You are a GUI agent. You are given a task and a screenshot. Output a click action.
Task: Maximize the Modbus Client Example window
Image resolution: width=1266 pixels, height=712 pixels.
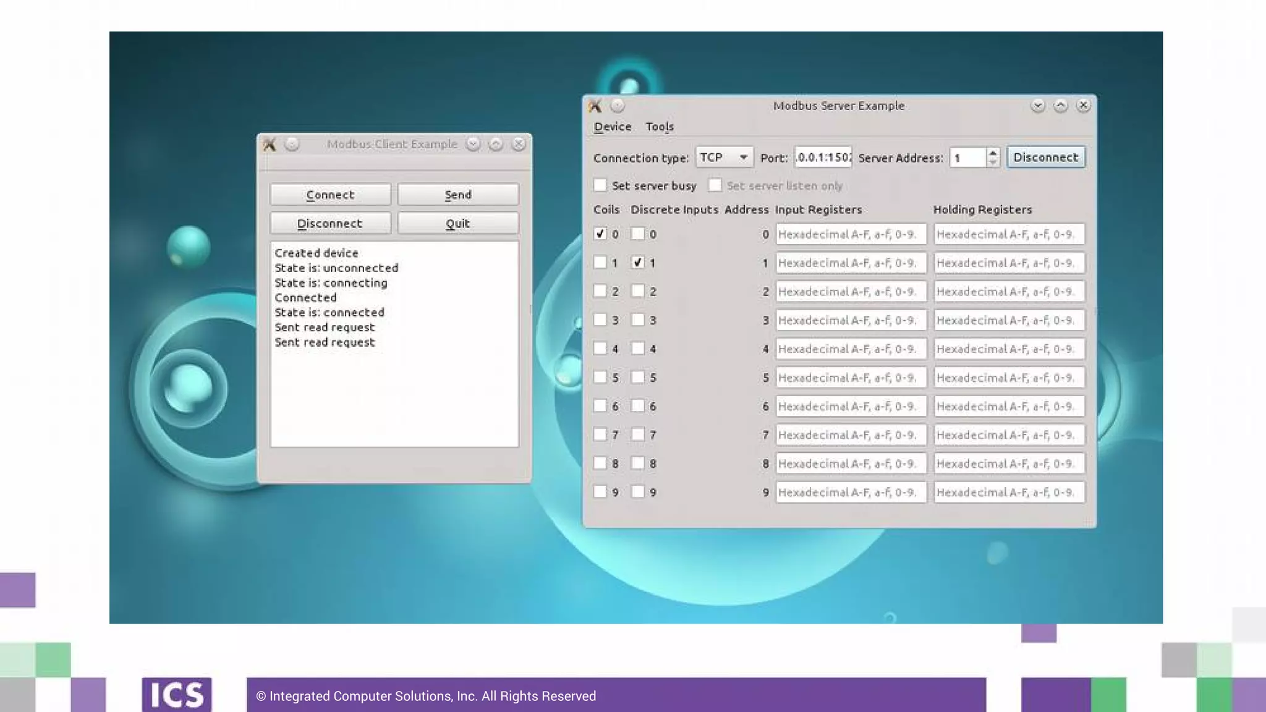496,144
